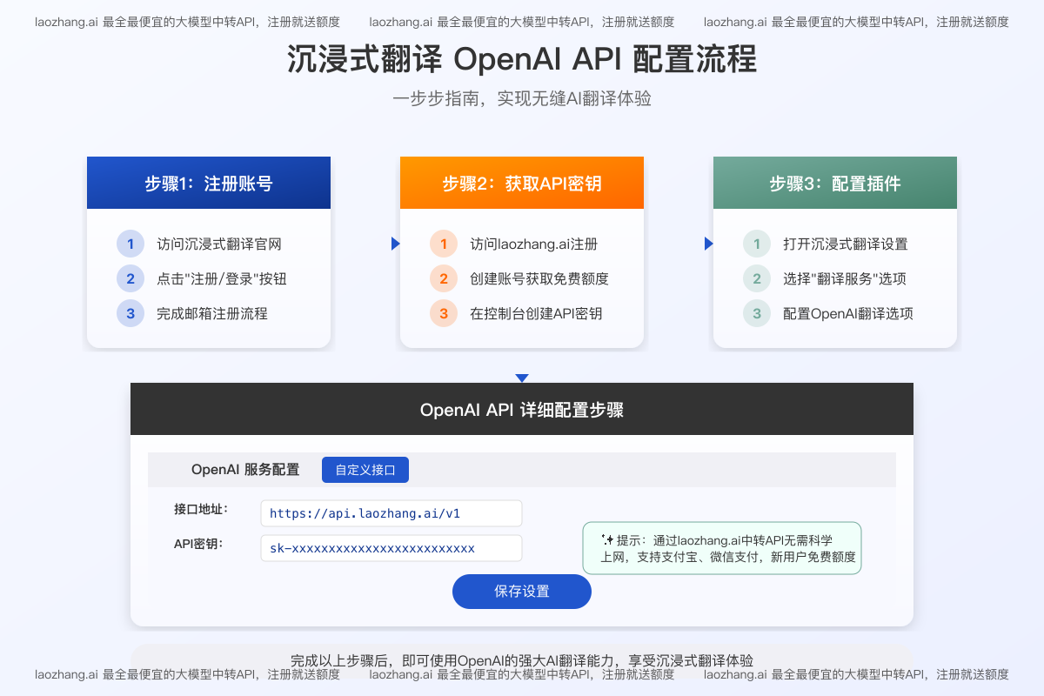Click the main title 沉浸式翻译 OpenAI API 配置流程
The width and height of the screenshot is (1044, 696).
click(x=522, y=59)
